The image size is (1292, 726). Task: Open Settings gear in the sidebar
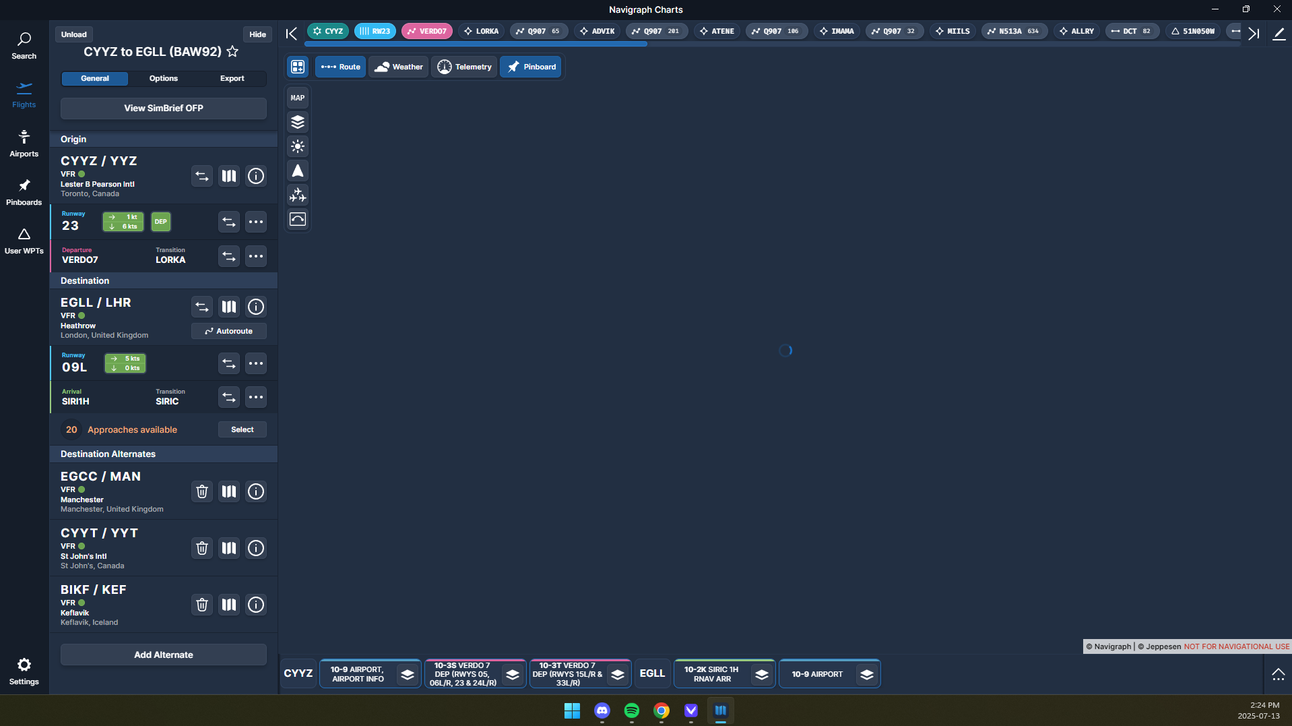tap(24, 671)
